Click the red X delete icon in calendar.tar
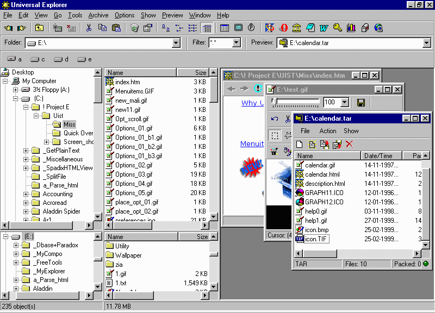 click(x=349, y=144)
